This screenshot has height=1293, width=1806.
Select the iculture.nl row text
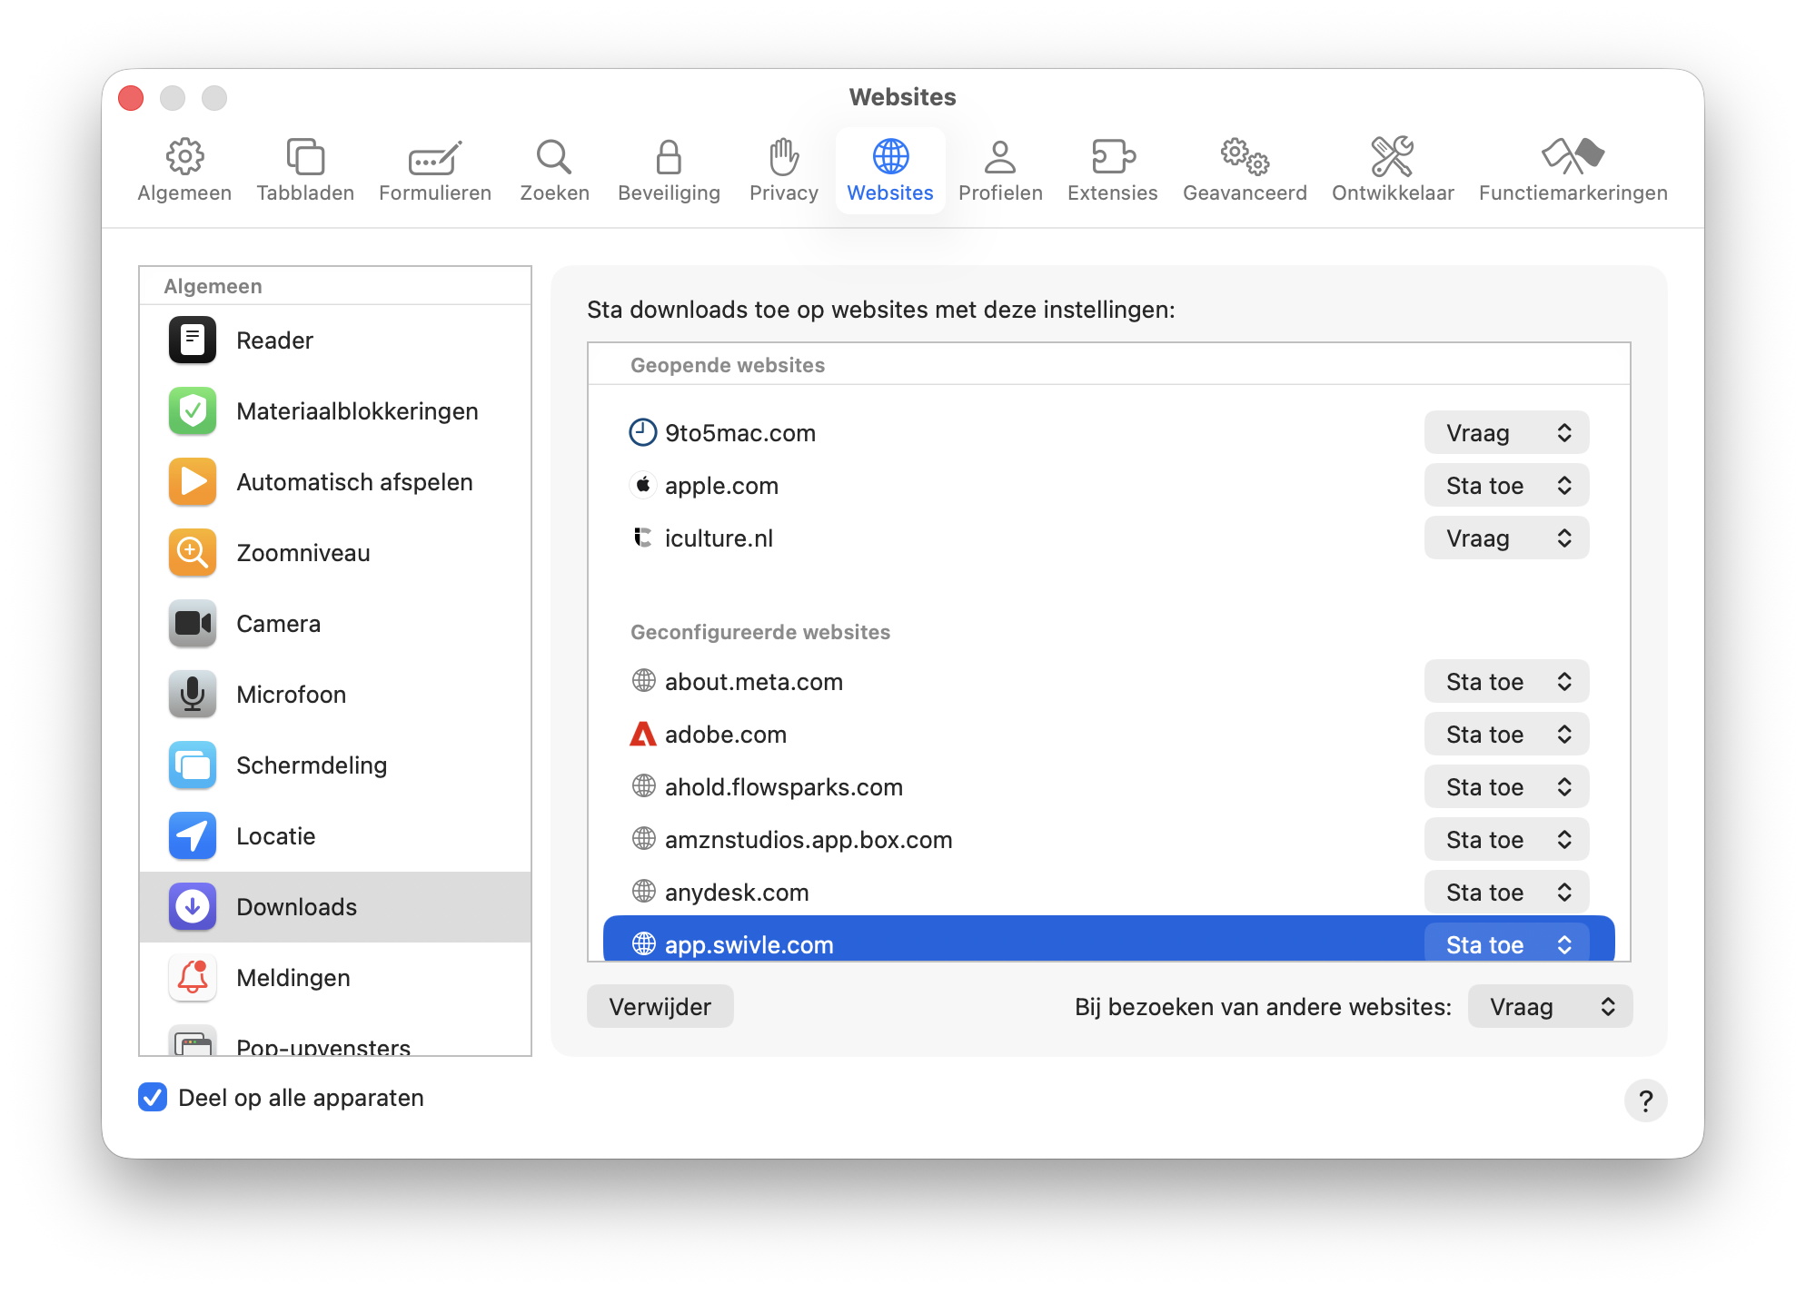tap(719, 538)
